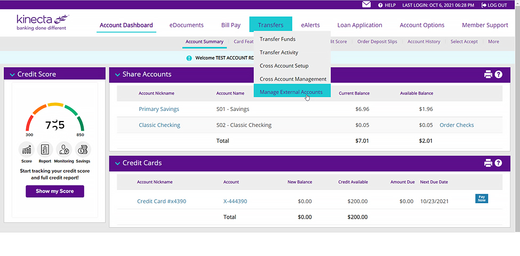520x256 pixels.
Task: Print the Credit Cards section
Action: pos(488,163)
